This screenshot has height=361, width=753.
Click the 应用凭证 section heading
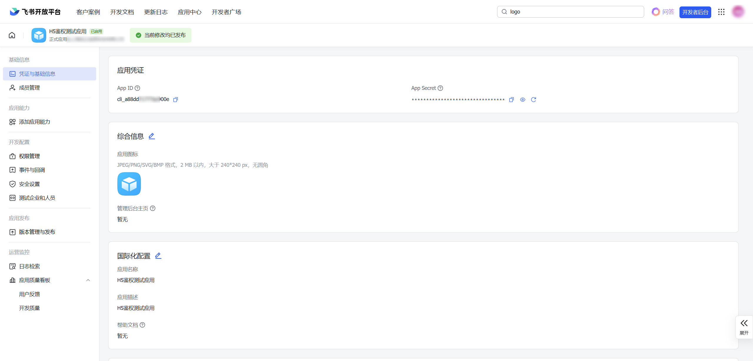(x=131, y=70)
